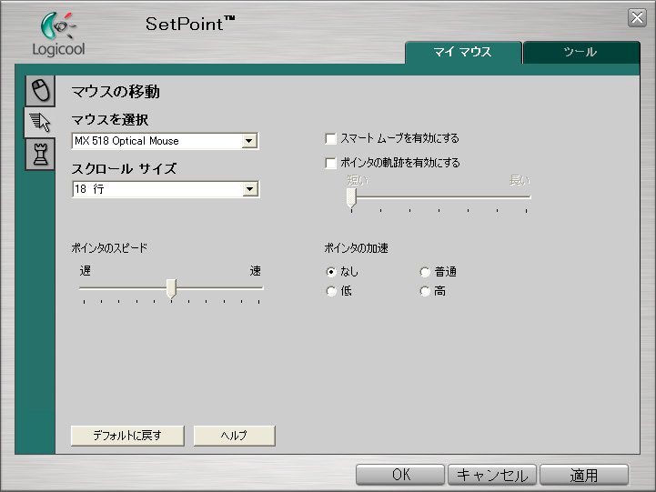Click the ヘルプ button
Viewport: 656px width, 492px height.
point(235,436)
